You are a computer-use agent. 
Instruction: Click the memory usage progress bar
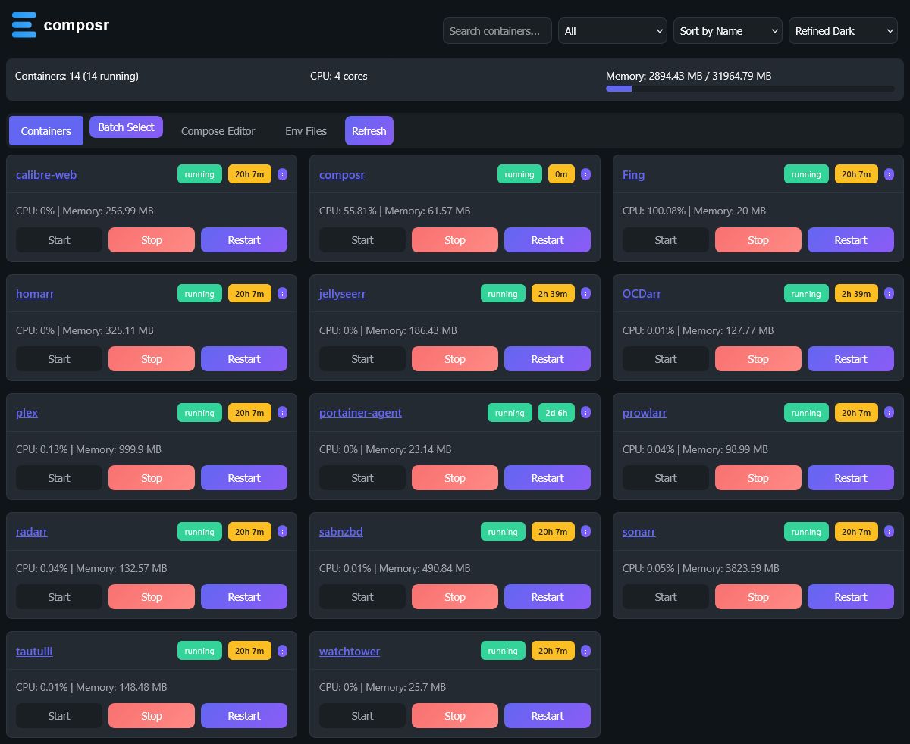point(751,89)
